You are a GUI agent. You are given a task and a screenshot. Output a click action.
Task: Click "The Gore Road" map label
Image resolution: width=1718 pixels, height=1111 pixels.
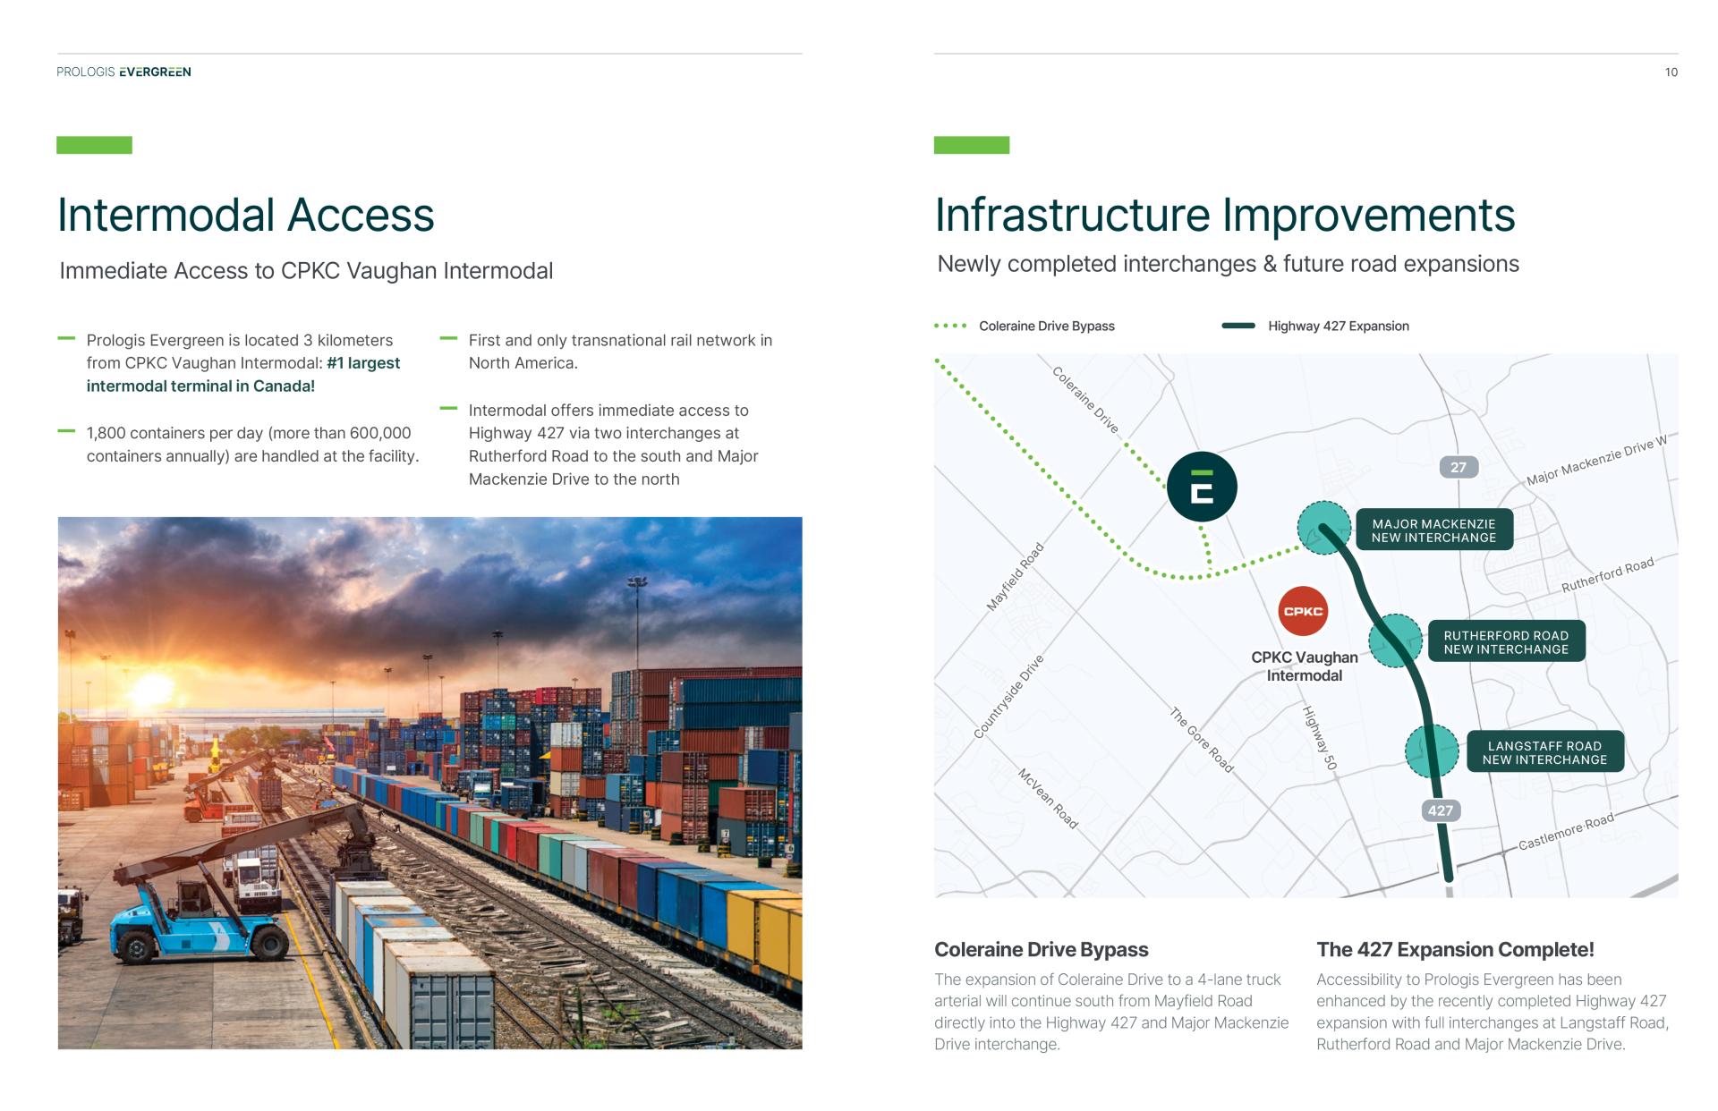[x=1202, y=740]
